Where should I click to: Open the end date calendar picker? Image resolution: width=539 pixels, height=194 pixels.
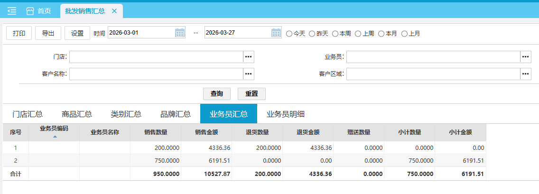[276, 33]
